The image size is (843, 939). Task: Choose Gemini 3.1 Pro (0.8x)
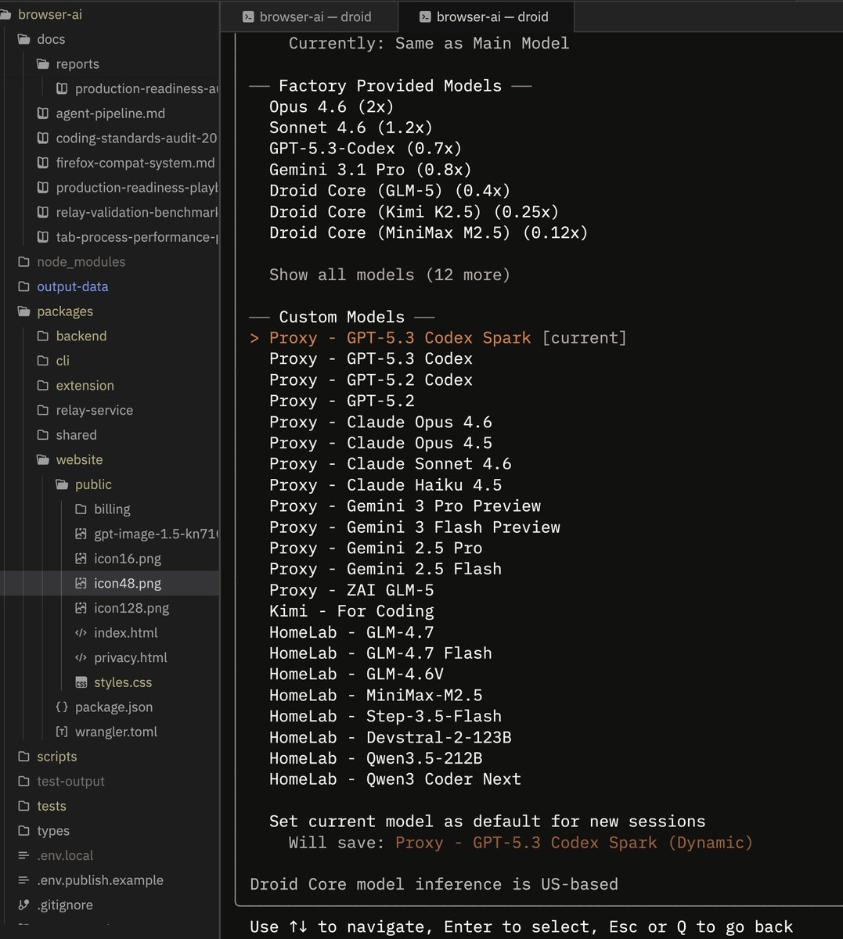[370, 170]
